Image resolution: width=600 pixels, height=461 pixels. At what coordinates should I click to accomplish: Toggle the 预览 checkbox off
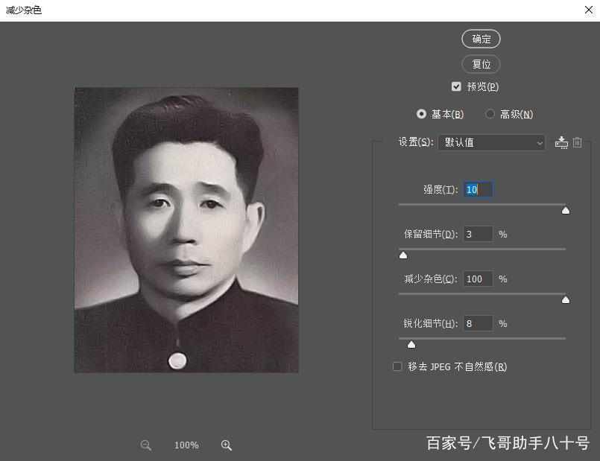click(457, 86)
